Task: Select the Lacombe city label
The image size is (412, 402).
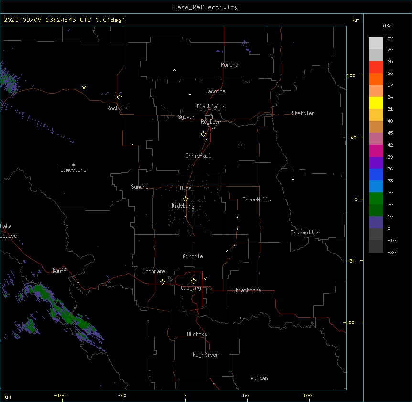Action: pyautogui.click(x=215, y=91)
